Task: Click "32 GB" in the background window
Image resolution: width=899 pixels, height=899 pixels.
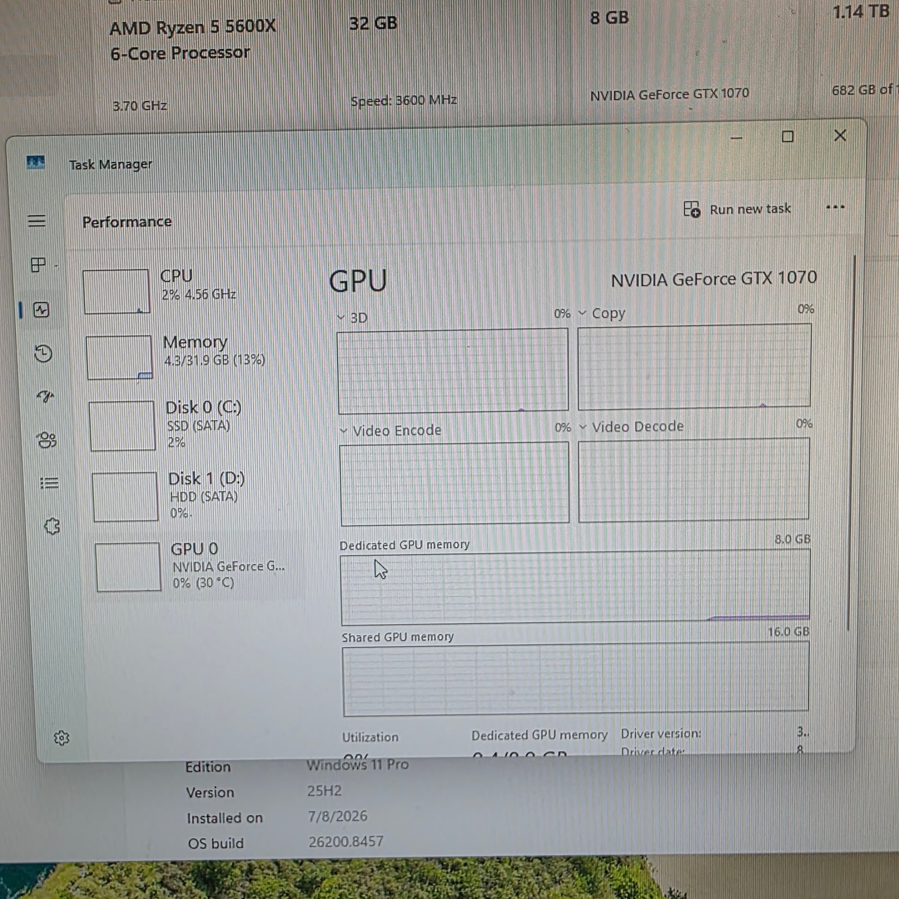Action: pos(373,23)
